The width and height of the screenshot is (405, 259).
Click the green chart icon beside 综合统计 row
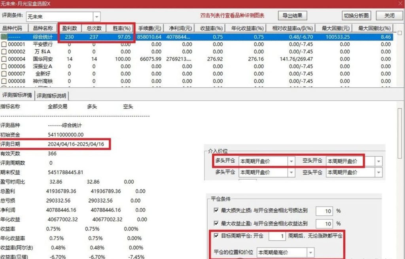point(4,37)
